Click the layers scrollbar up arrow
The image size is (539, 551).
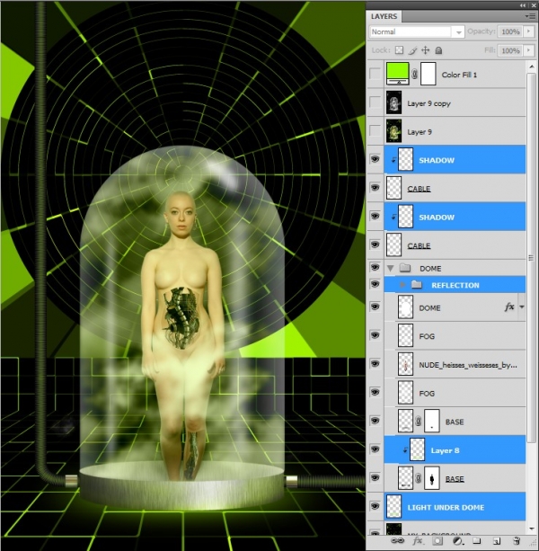(x=531, y=67)
